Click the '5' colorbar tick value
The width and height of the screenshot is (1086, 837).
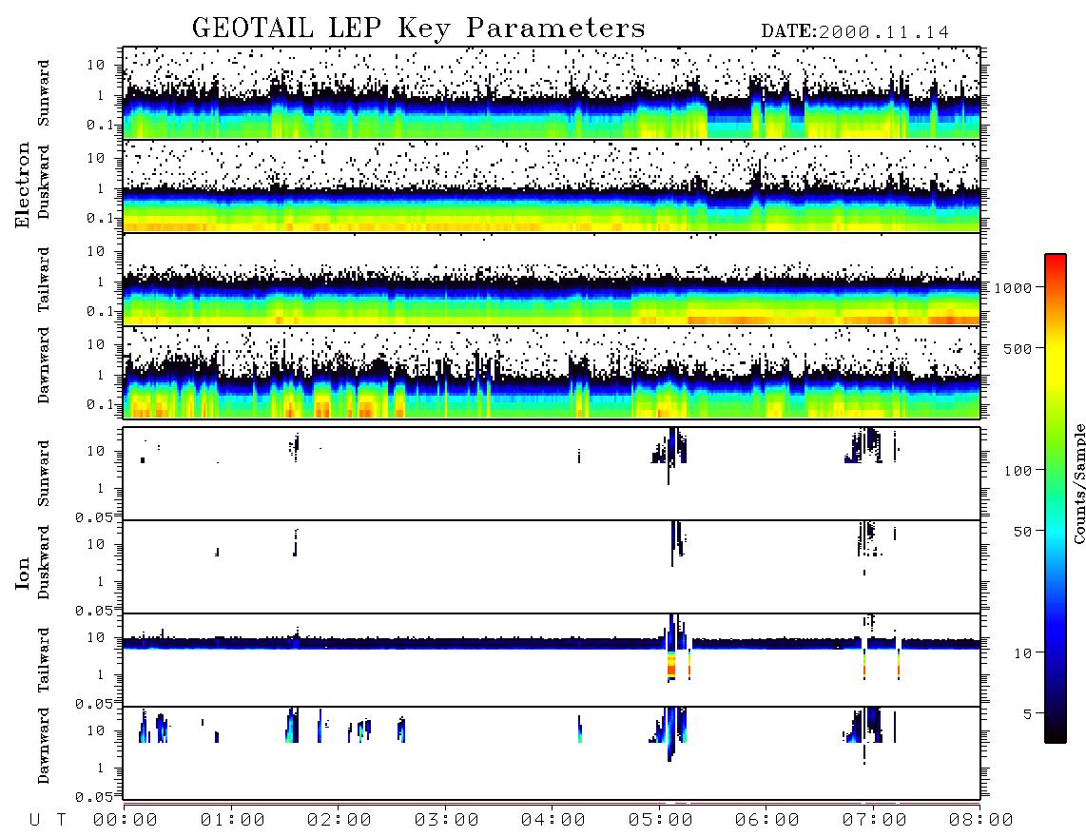pos(1028,713)
